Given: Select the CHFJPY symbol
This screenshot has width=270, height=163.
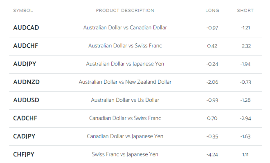Looking at the screenshot, I should [24, 154].
